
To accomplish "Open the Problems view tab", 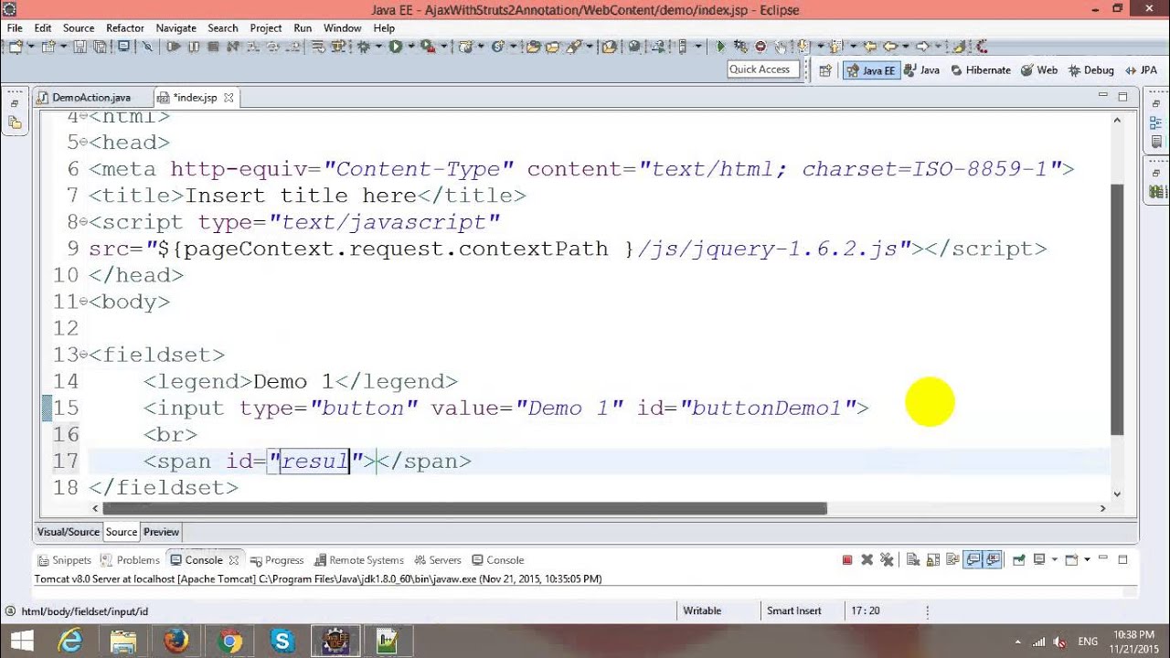I will click(131, 560).
